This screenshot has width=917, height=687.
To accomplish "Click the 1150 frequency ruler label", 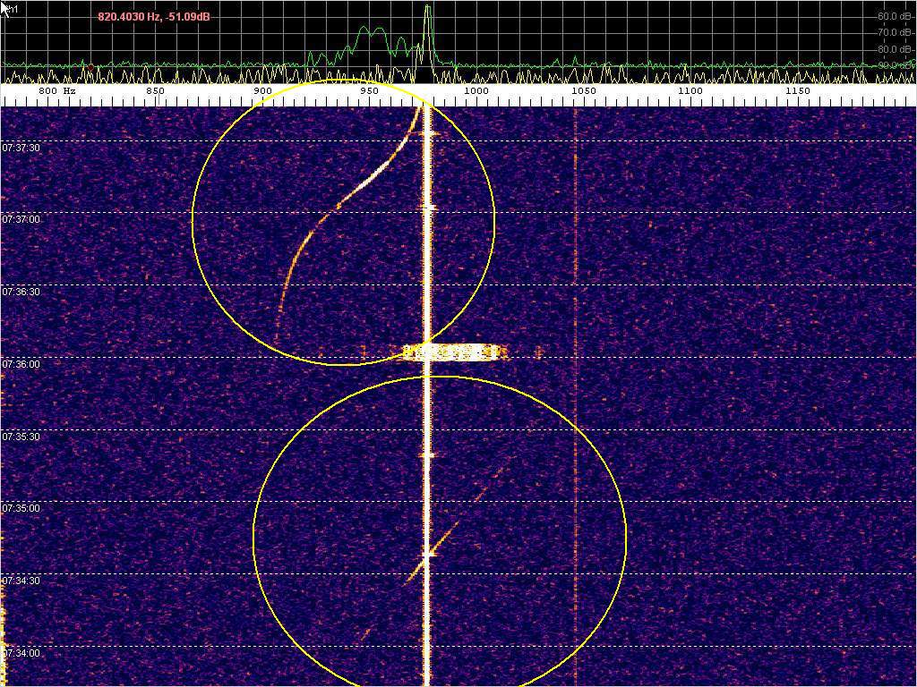I will pos(797,91).
